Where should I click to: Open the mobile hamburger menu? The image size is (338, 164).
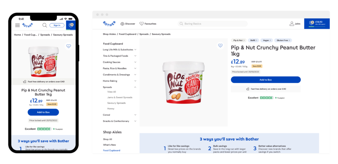17,25
